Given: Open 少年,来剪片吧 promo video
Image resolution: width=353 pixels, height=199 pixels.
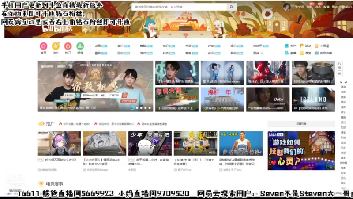Looking at the screenshot, I should pos(150,143).
